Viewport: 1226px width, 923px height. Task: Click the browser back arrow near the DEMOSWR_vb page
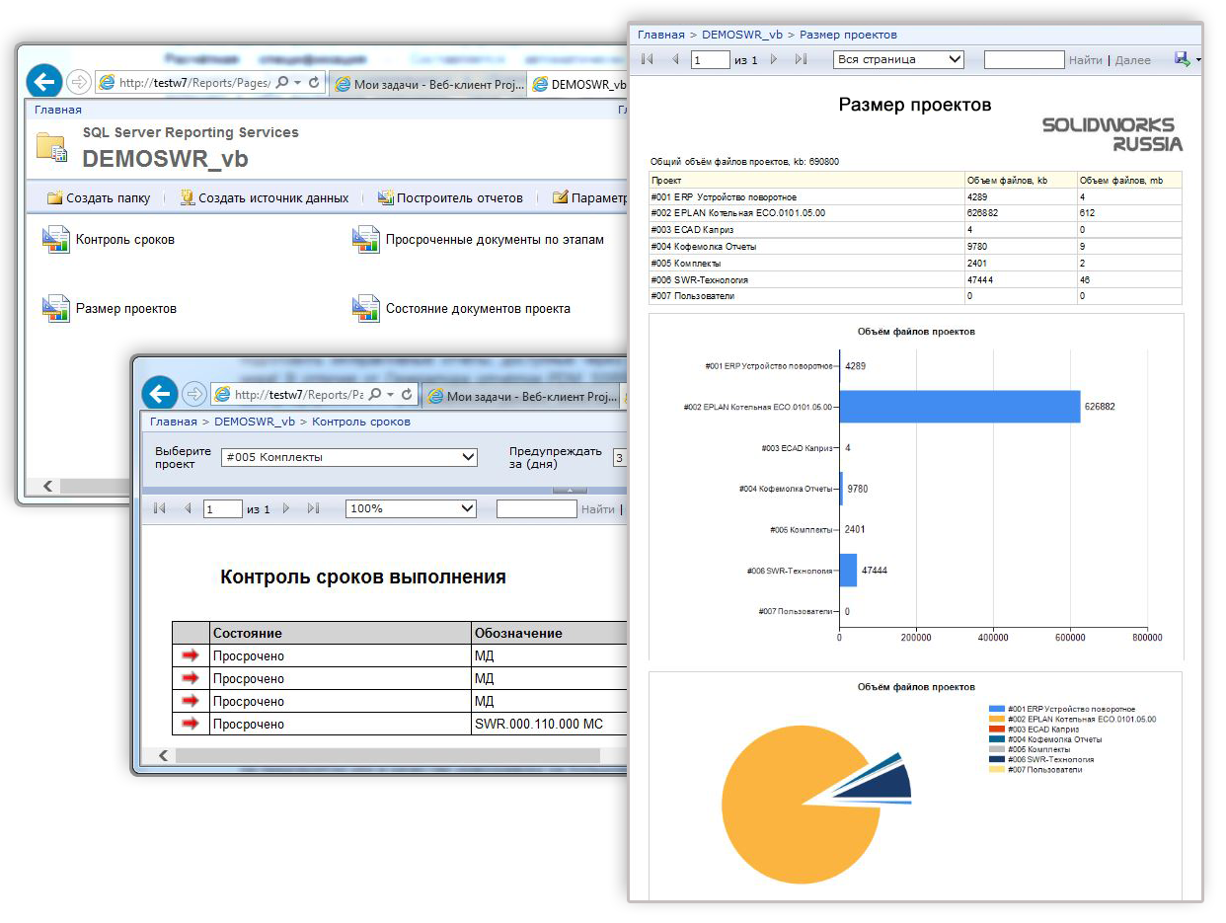[43, 83]
